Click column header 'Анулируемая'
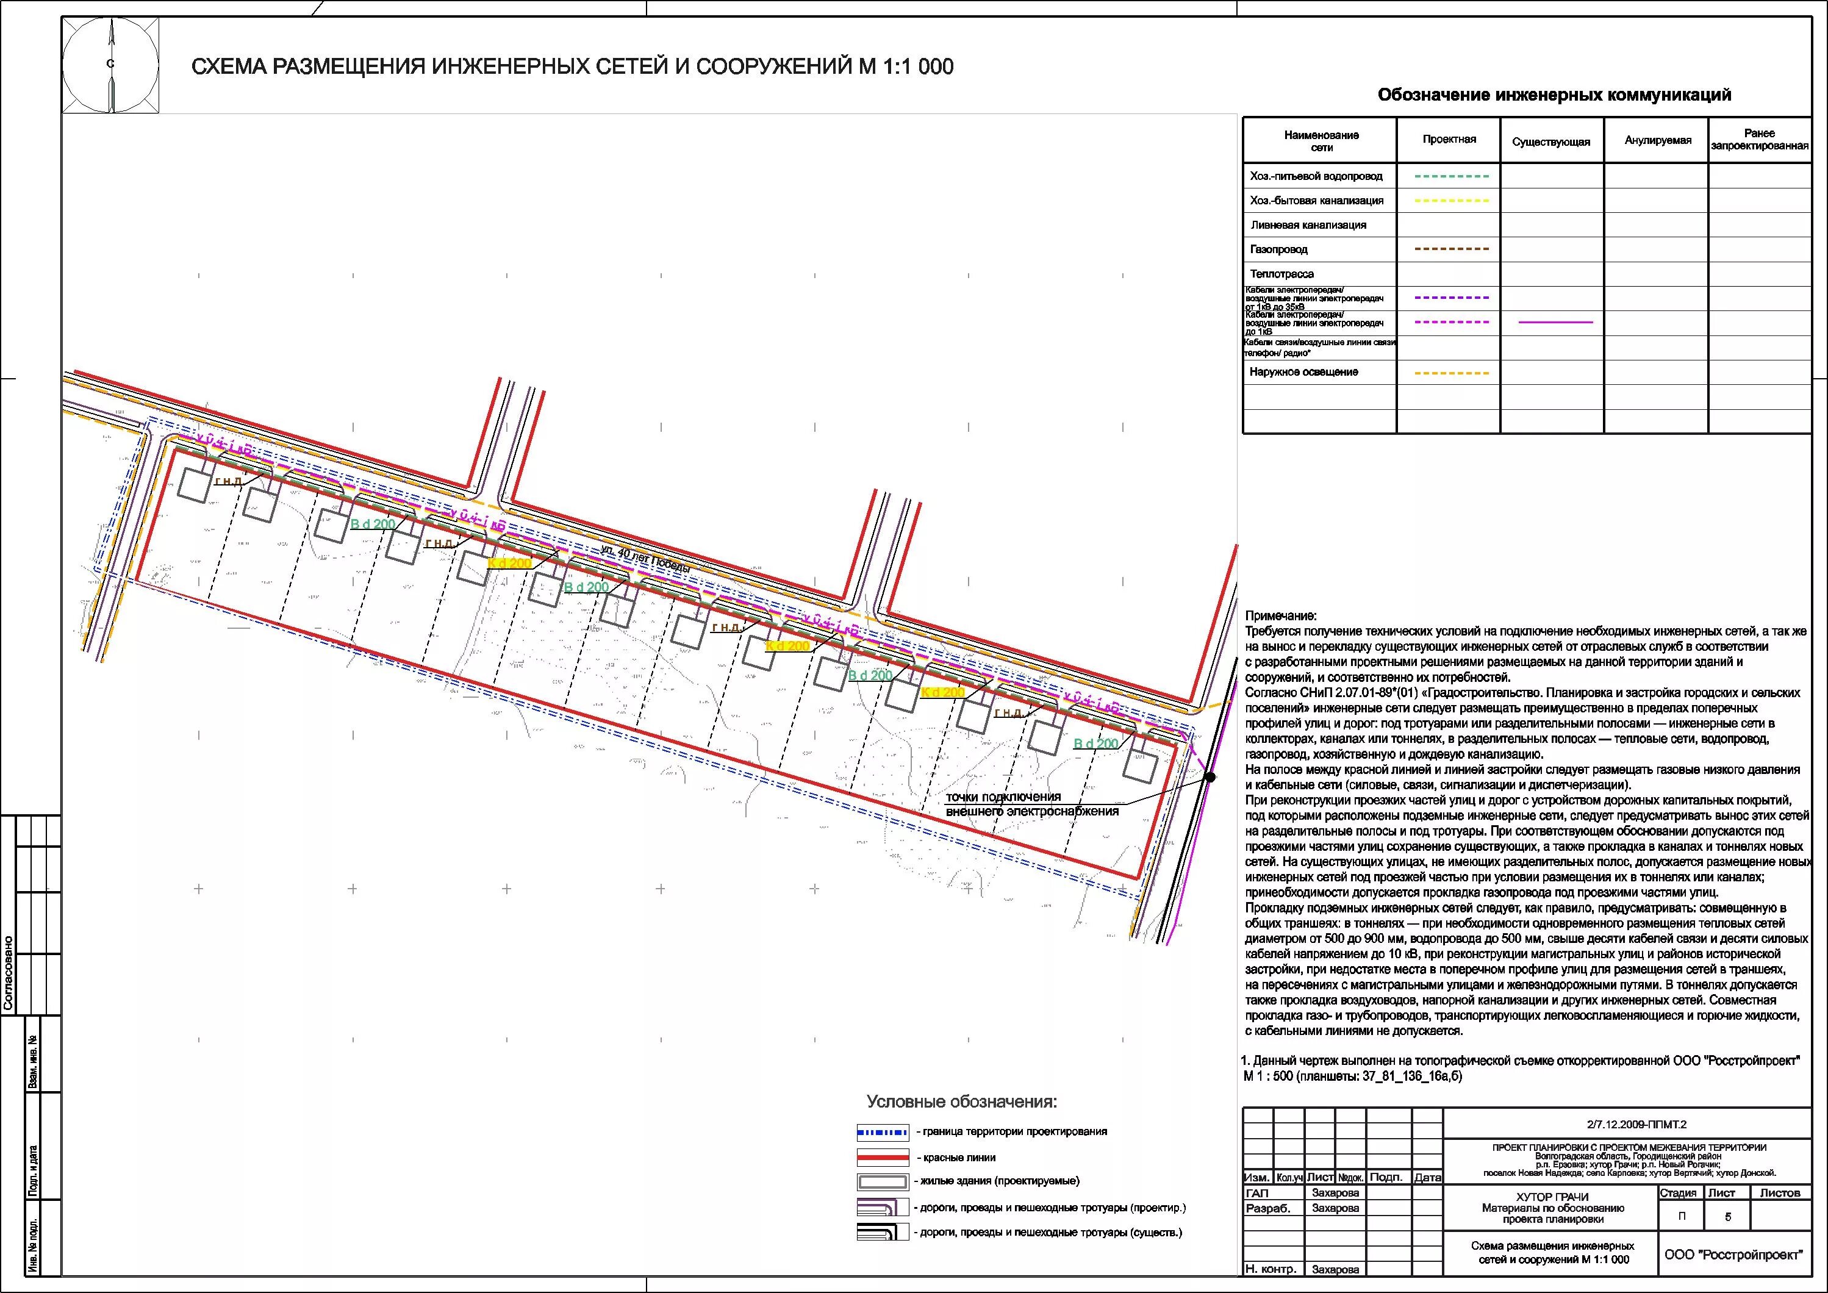The width and height of the screenshot is (1828, 1293). 1658,140
